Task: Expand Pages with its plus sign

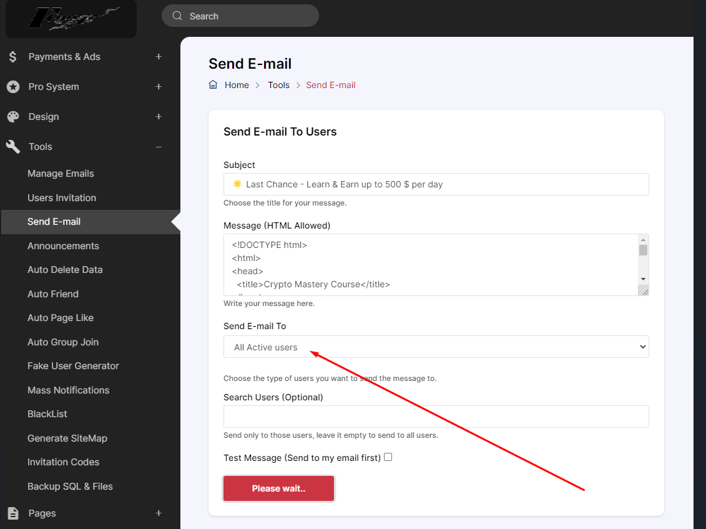Action: coord(159,513)
